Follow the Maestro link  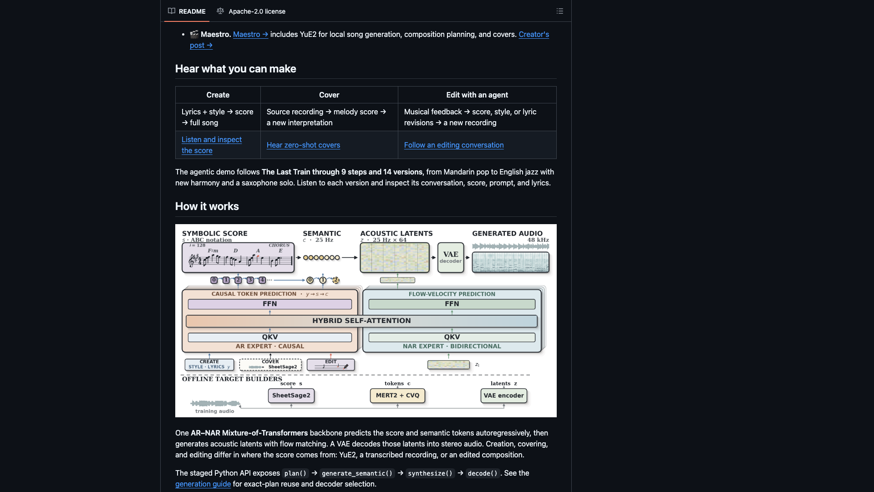point(250,34)
